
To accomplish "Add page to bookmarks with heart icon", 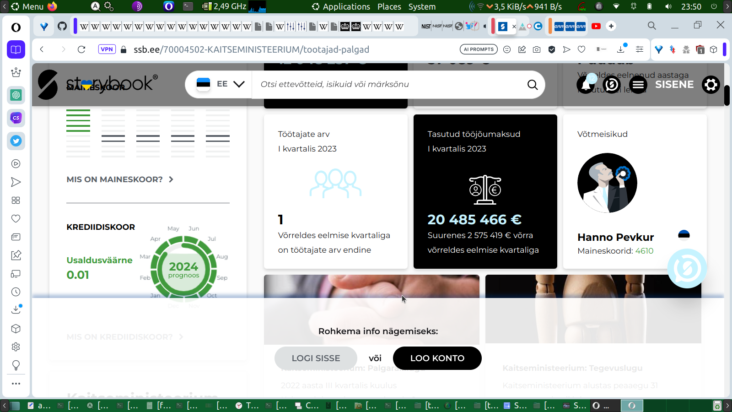I will 581,49.
